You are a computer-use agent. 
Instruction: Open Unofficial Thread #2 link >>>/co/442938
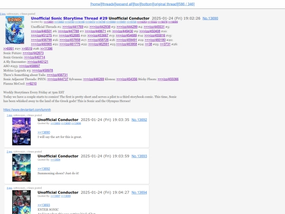pos(100,27)
